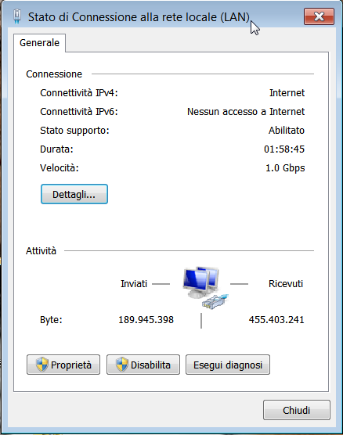This screenshot has height=435, width=343.
Task: Click the Durata: label
Action: [56, 149]
